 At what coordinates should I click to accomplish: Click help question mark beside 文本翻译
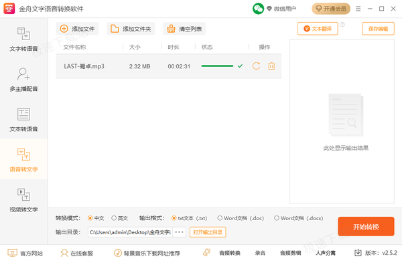[342, 25]
